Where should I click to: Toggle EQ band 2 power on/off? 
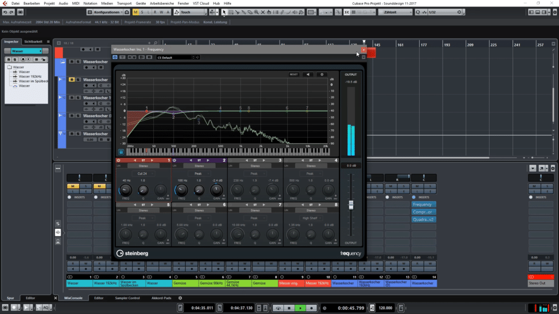pos(175,160)
